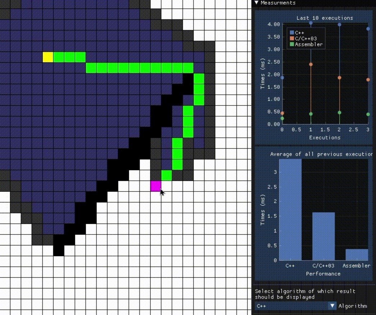Click the C++ bar in average chart

[290, 210]
